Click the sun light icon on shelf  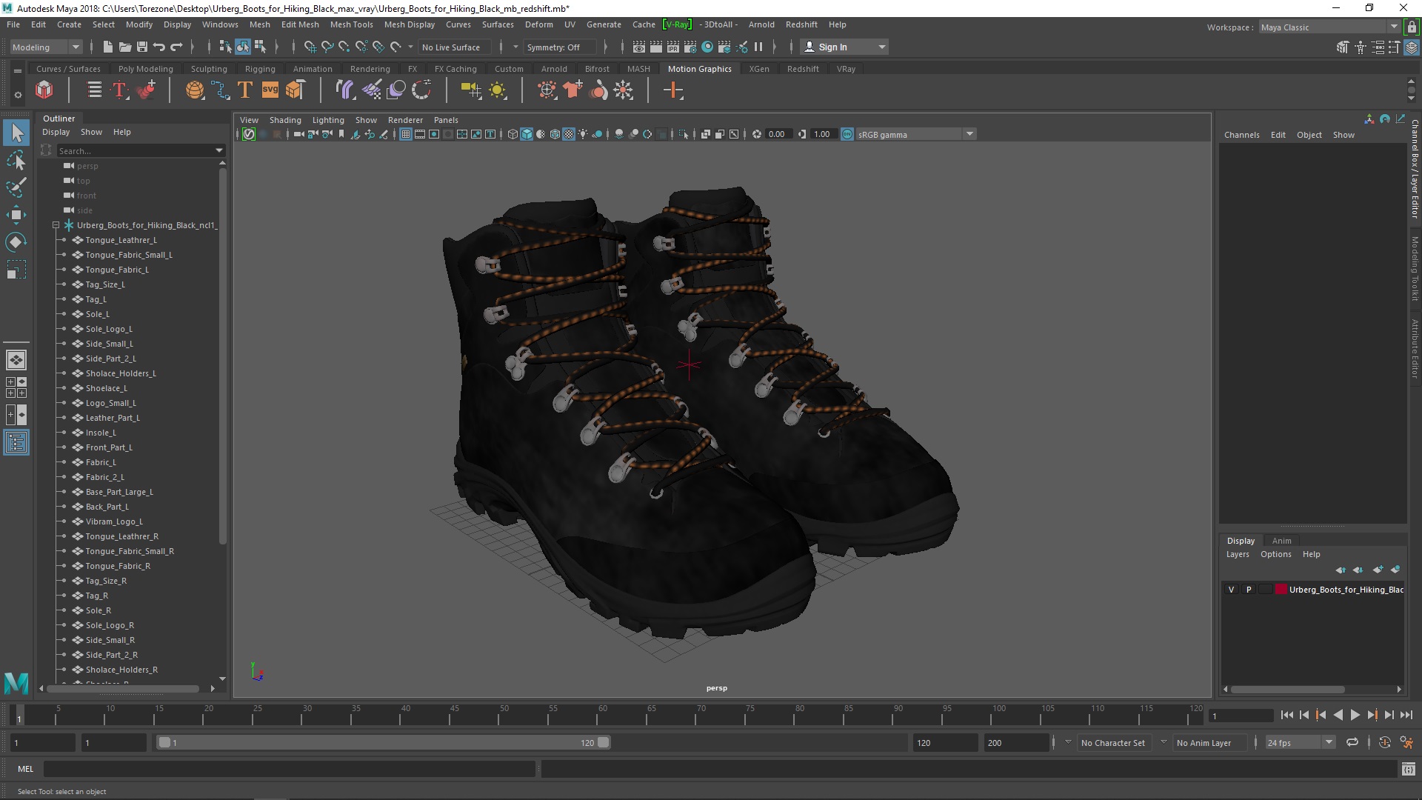[x=498, y=90]
